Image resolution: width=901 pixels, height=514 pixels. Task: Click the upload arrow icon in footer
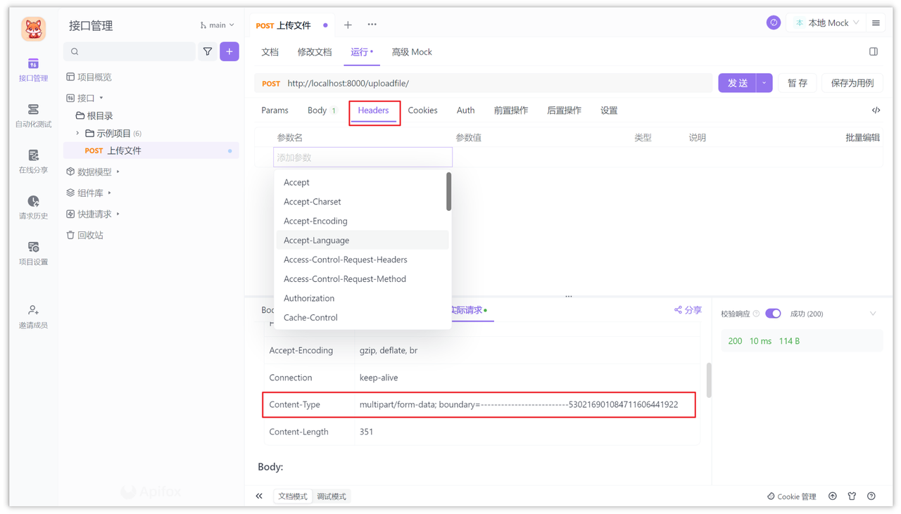coord(833,496)
